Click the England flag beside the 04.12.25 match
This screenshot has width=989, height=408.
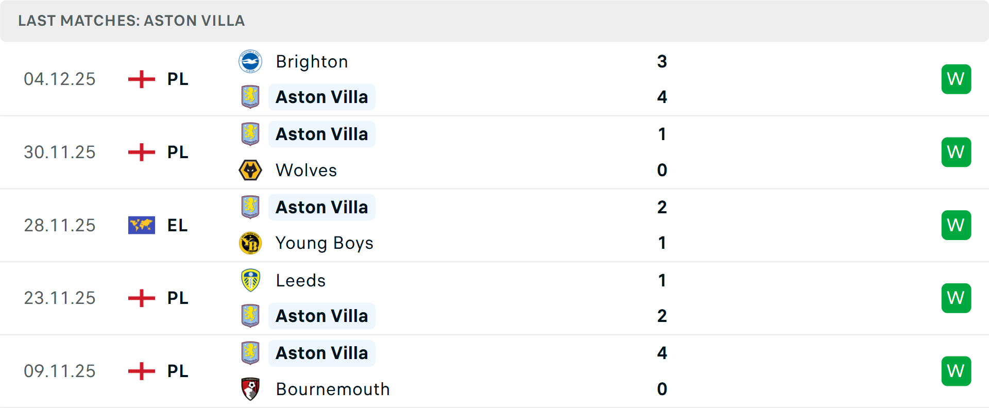click(141, 79)
